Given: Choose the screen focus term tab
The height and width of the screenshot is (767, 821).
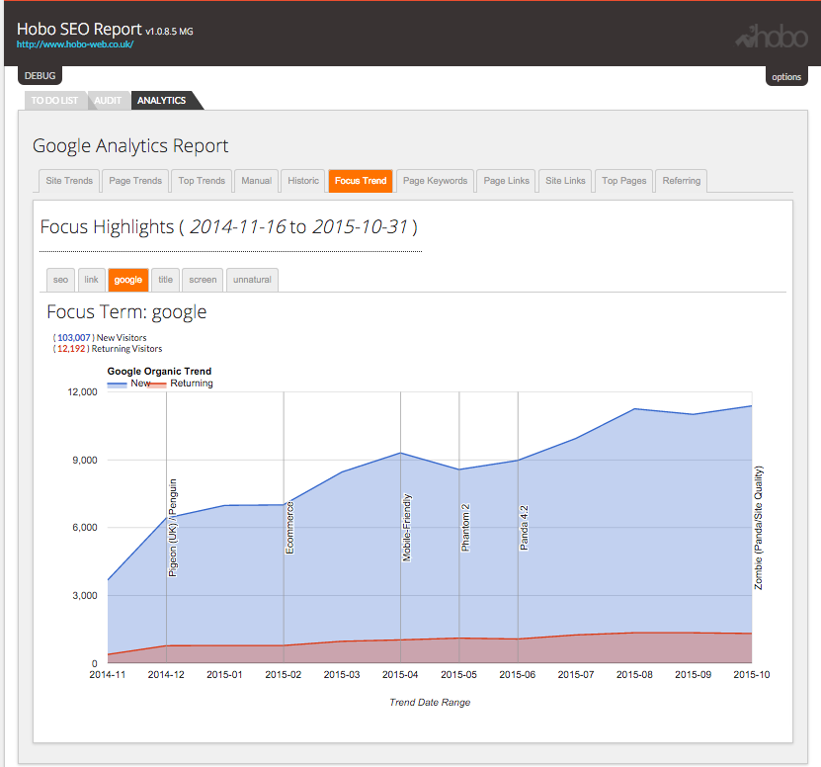Looking at the screenshot, I should pyautogui.click(x=203, y=280).
